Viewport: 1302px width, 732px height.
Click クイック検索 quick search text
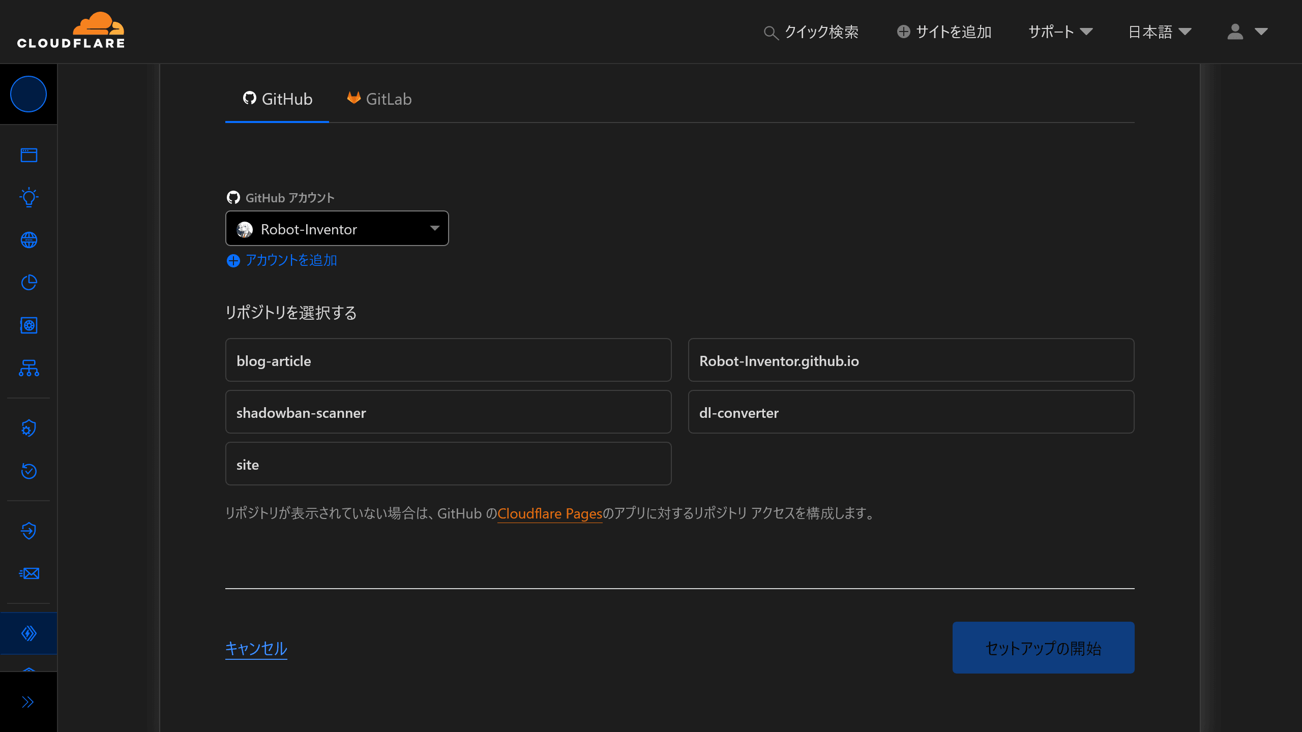[821, 32]
